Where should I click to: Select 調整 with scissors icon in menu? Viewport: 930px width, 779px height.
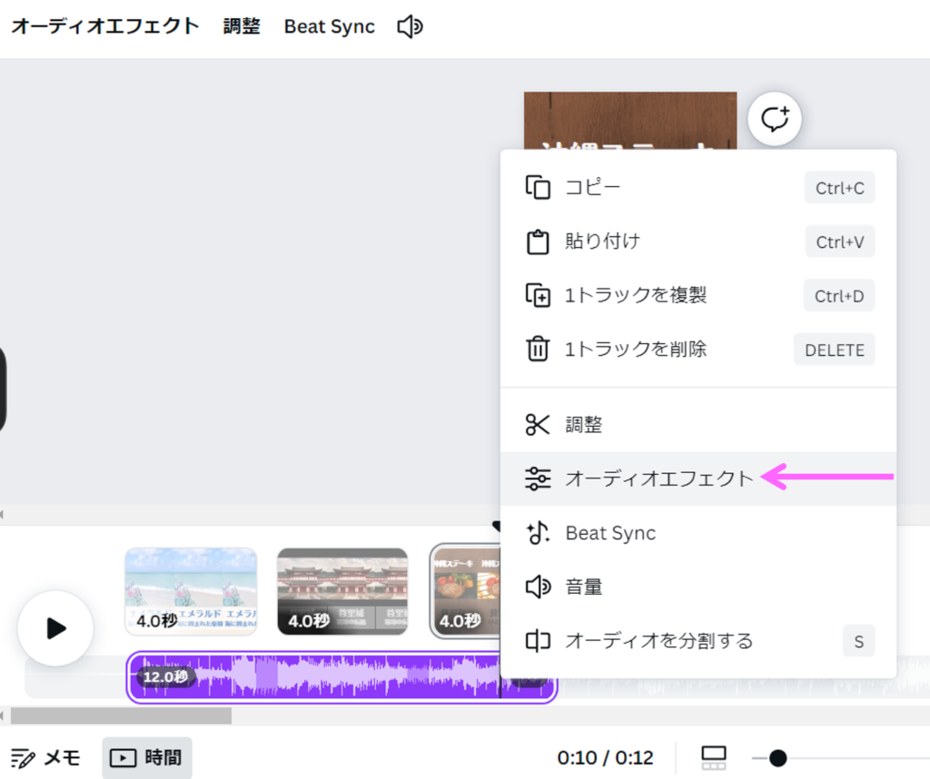pyautogui.click(x=583, y=424)
